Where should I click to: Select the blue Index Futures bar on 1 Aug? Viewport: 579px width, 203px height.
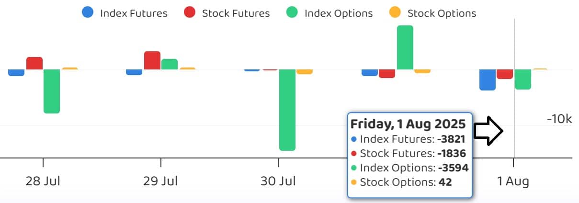[x=488, y=79]
